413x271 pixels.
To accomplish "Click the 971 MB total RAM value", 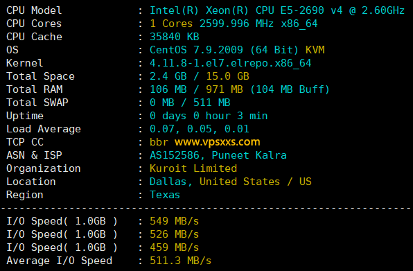I will coord(225,89).
